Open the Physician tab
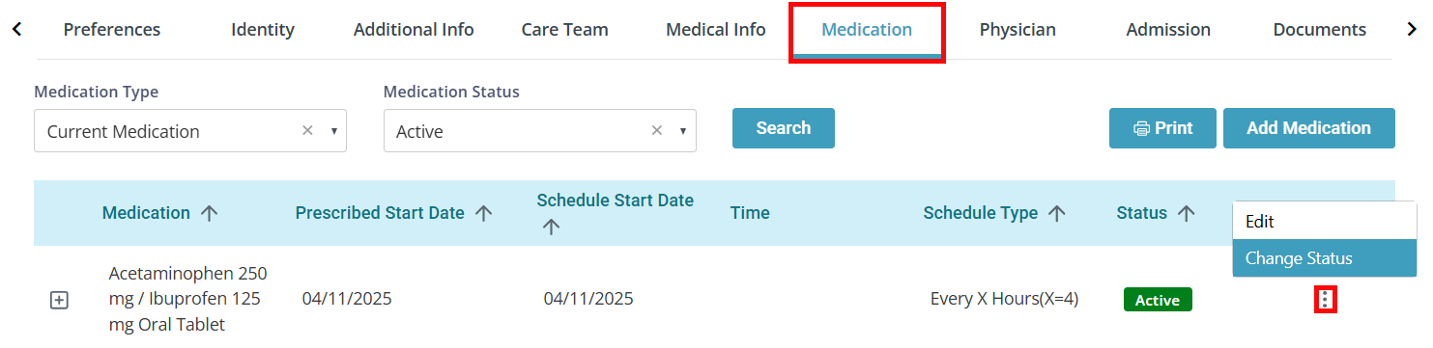This screenshot has height=348, width=1433. [1017, 30]
